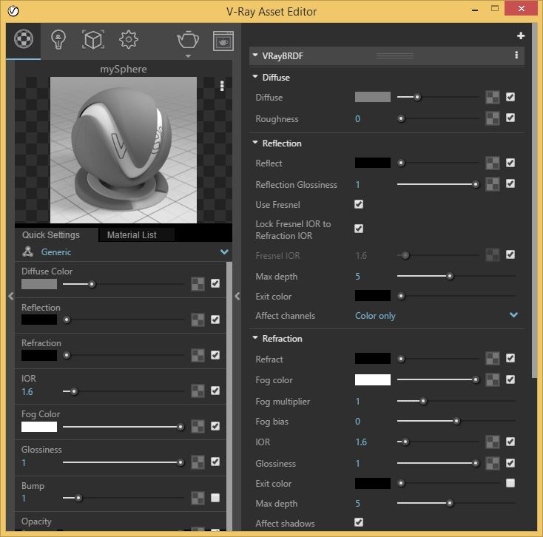Collapse the VRayBRDF rollout
Screen dimensions: 543x537
tap(255, 55)
